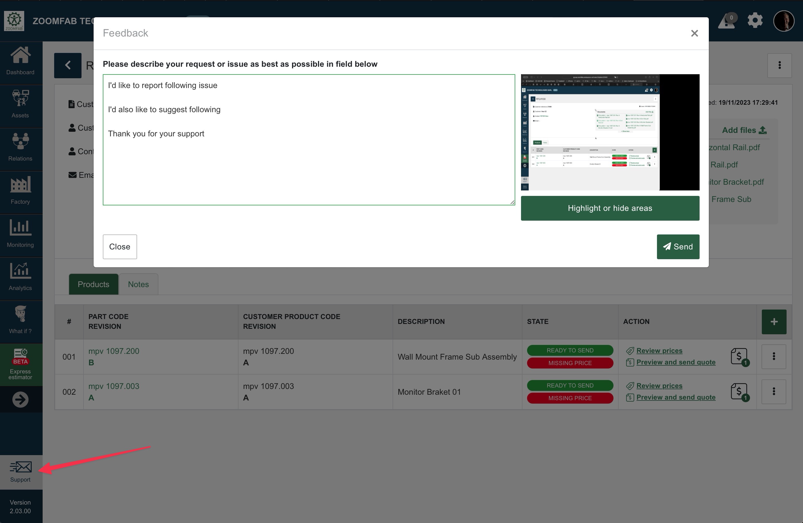Launch the Express estimator beta
The width and height of the screenshot is (803, 523).
click(x=20, y=364)
